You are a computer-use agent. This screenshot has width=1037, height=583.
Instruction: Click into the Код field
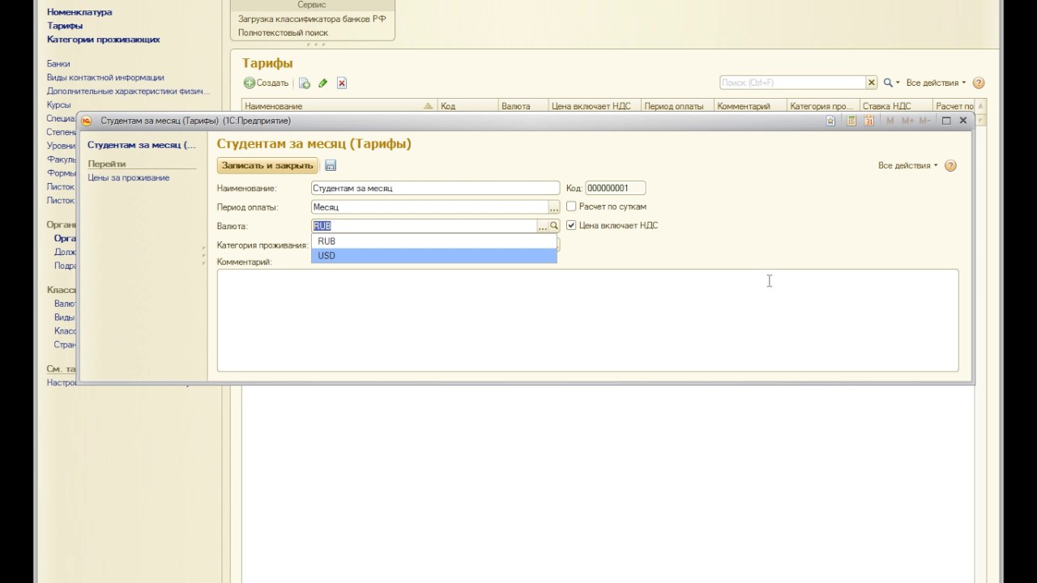click(x=616, y=188)
